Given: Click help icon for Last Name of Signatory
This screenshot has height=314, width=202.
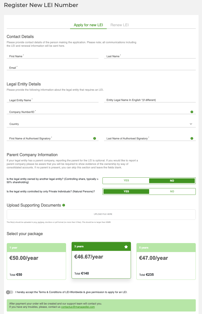Looking at the screenshot, I should pos(192,138).
